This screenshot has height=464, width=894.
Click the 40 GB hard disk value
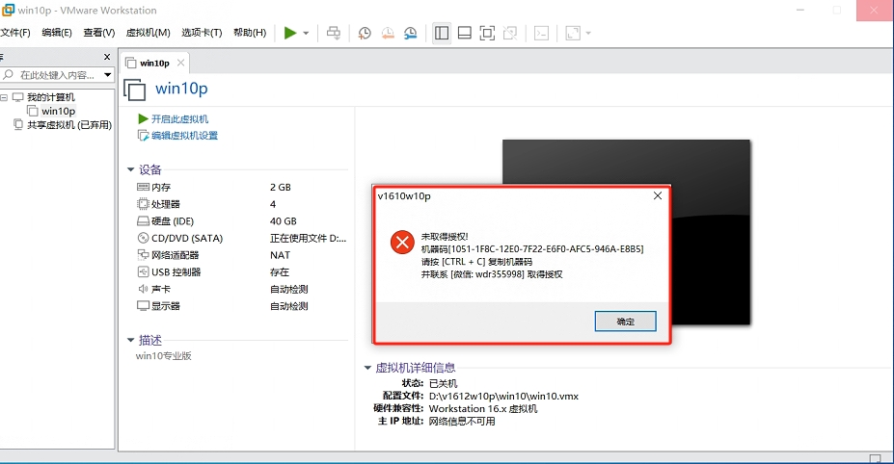pyautogui.click(x=284, y=220)
